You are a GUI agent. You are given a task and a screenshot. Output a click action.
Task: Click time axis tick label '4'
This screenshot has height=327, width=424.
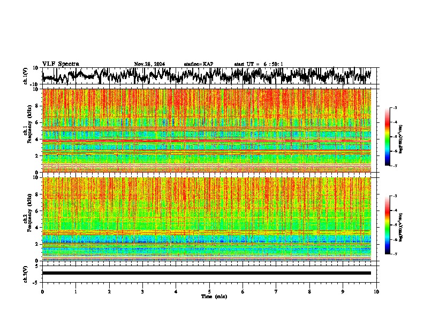(x=176, y=292)
